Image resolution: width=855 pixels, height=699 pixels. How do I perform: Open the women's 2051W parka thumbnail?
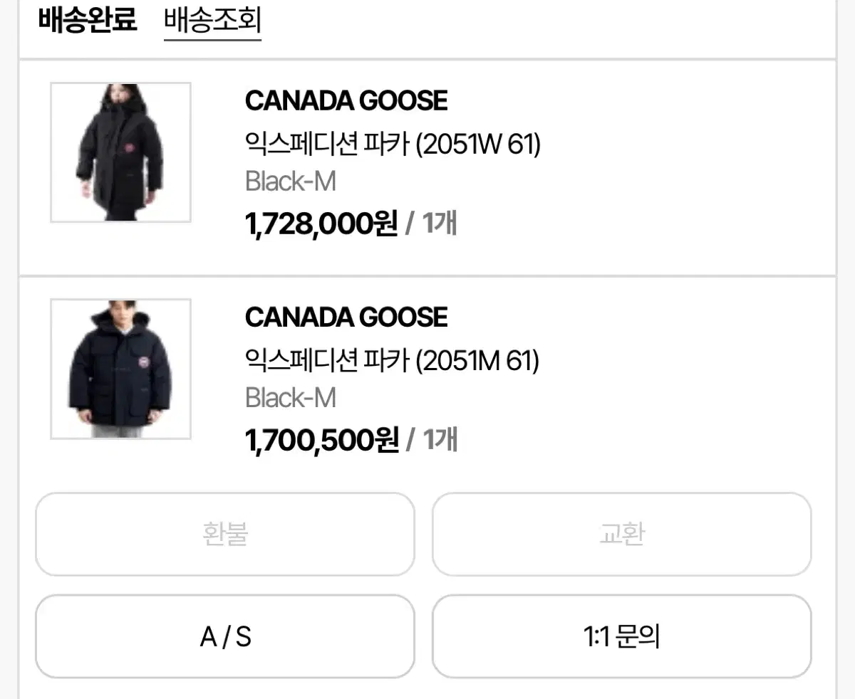(x=120, y=152)
